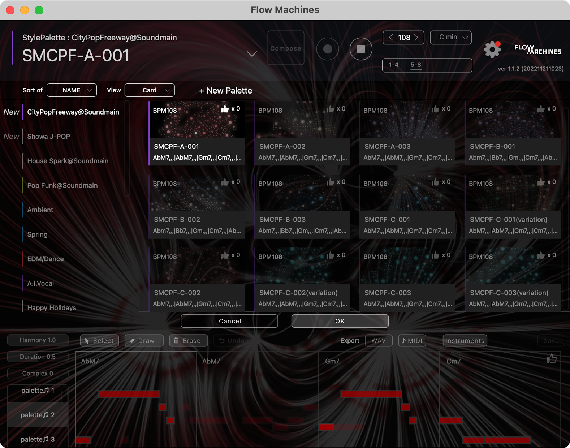The height and width of the screenshot is (448, 570).
Task: Click the Undo button
Action: click(233, 340)
